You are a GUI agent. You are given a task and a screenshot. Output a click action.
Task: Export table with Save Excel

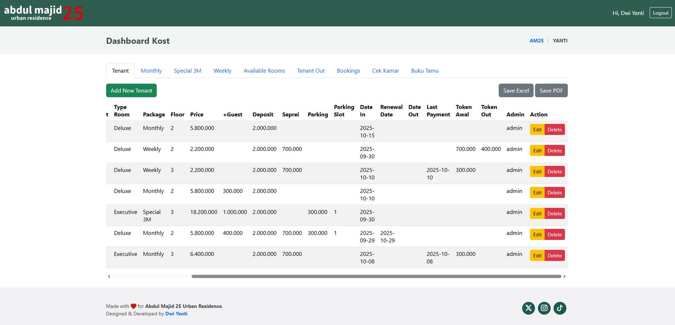tap(516, 91)
